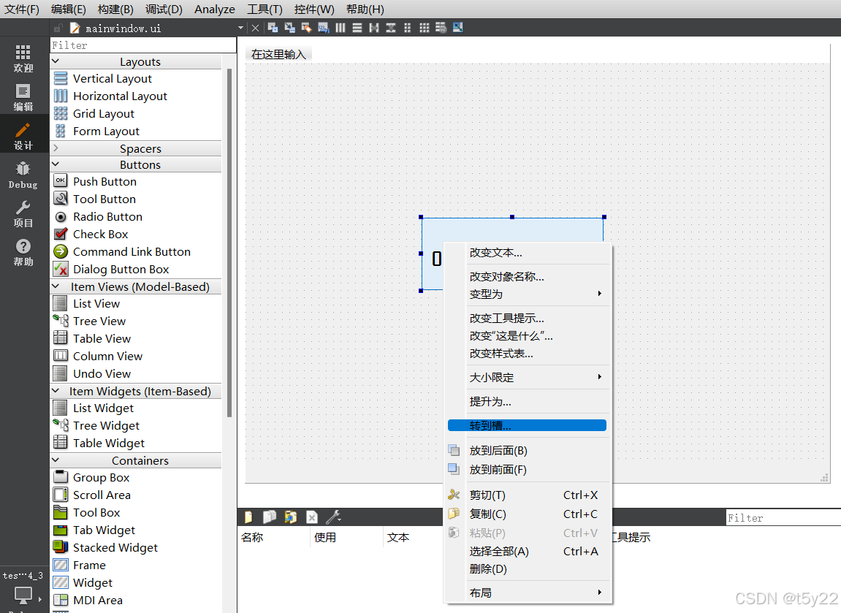Screen dimensions: 841x613
Task: Choose 转到槽... from context menu
Action: pos(528,425)
